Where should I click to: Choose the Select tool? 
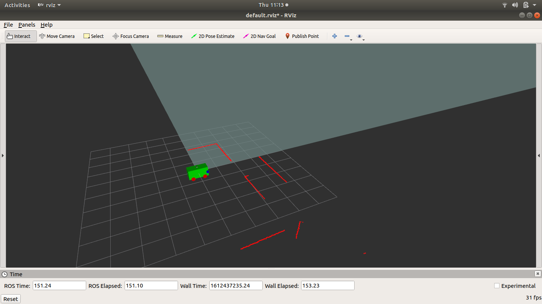pos(93,36)
